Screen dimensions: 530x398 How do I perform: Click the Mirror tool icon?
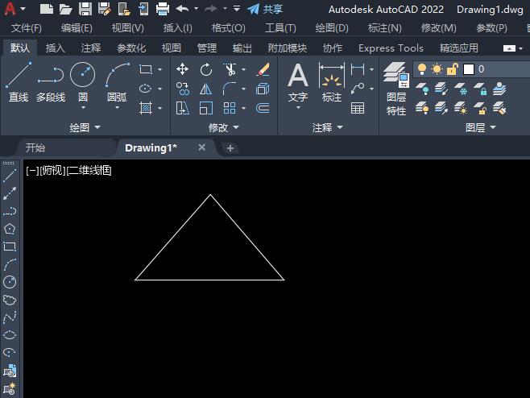[206, 89]
